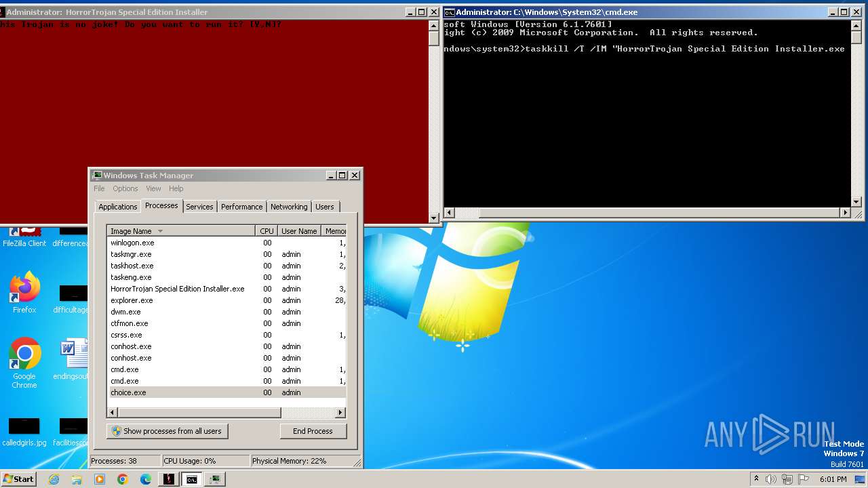This screenshot has height=488, width=868.
Task: Click the Start button
Action: click(18, 479)
